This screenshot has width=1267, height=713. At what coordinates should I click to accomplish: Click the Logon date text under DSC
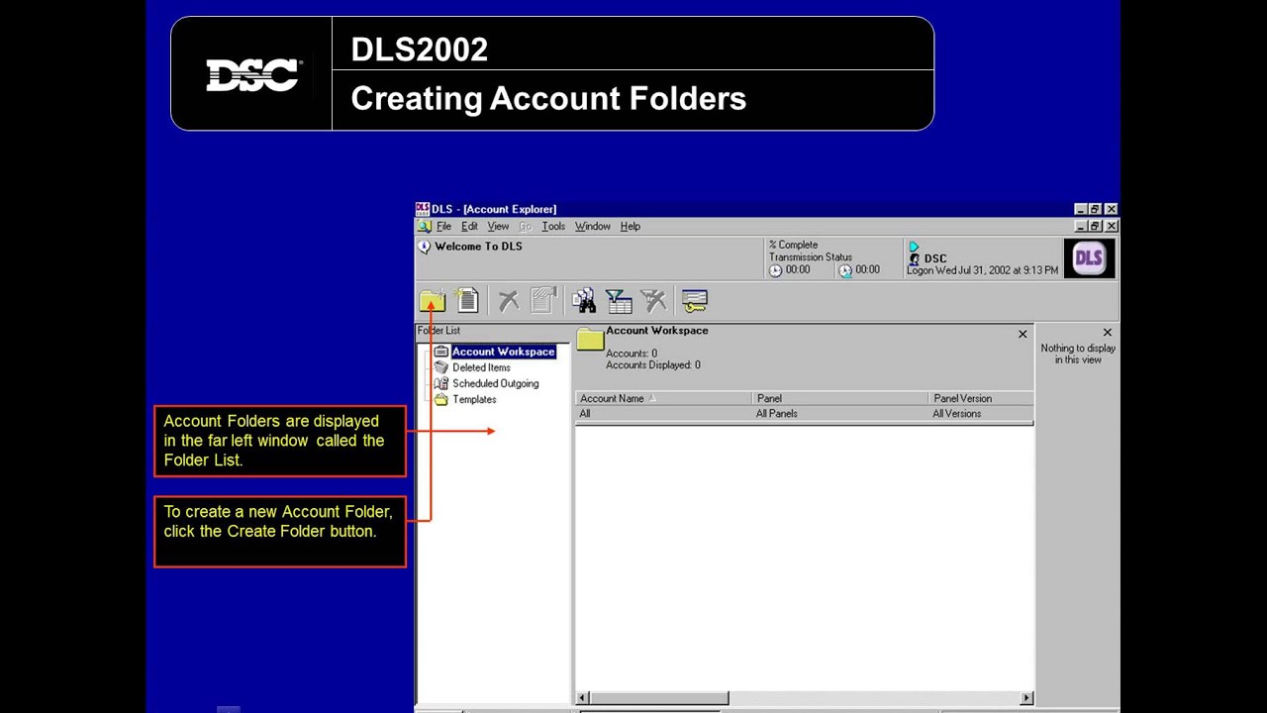pyautogui.click(x=982, y=270)
